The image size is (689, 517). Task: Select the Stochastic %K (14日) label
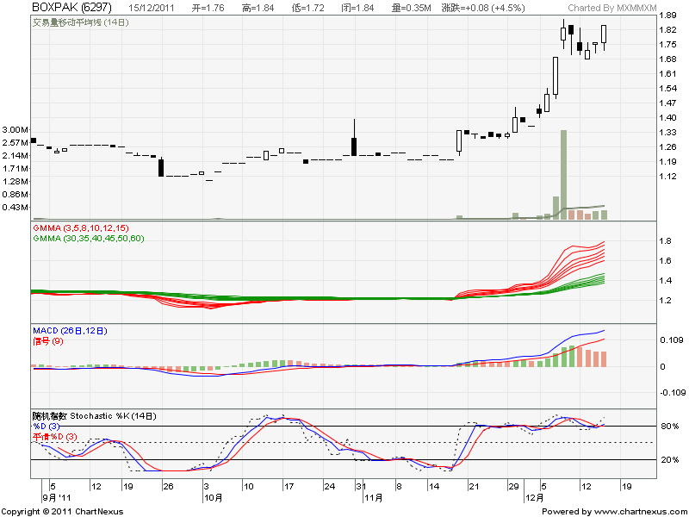[x=95, y=415]
